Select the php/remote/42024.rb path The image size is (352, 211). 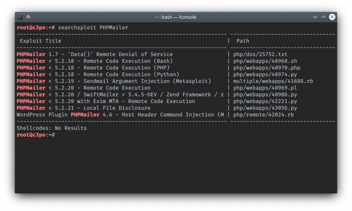point(263,115)
